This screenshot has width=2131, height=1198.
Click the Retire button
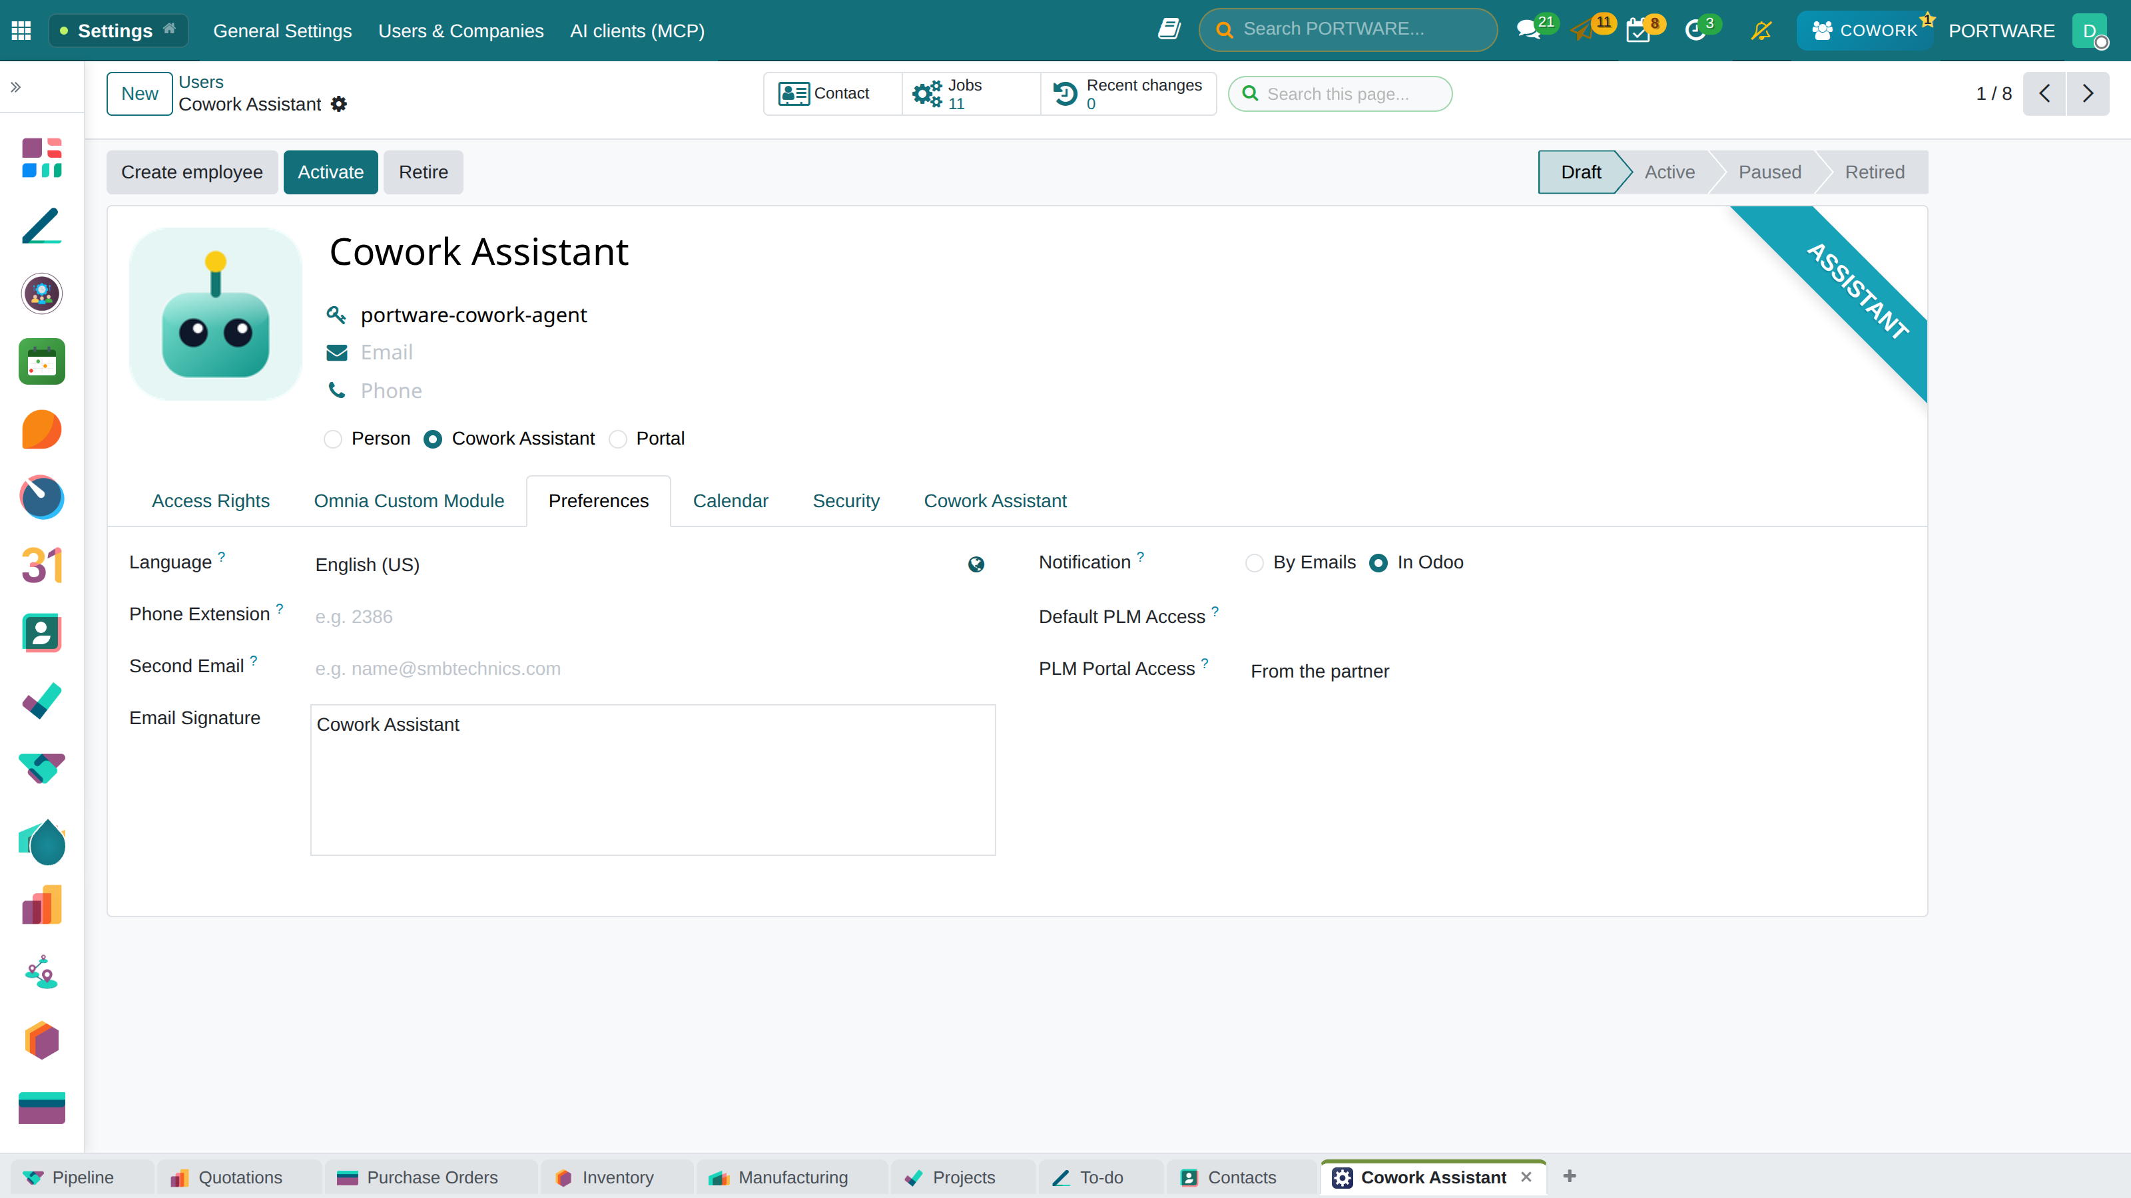pyautogui.click(x=423, y=172)
